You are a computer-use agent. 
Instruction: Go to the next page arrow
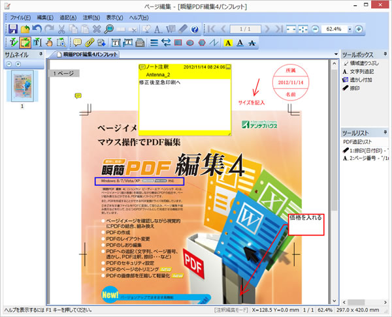tap(267, 29)
